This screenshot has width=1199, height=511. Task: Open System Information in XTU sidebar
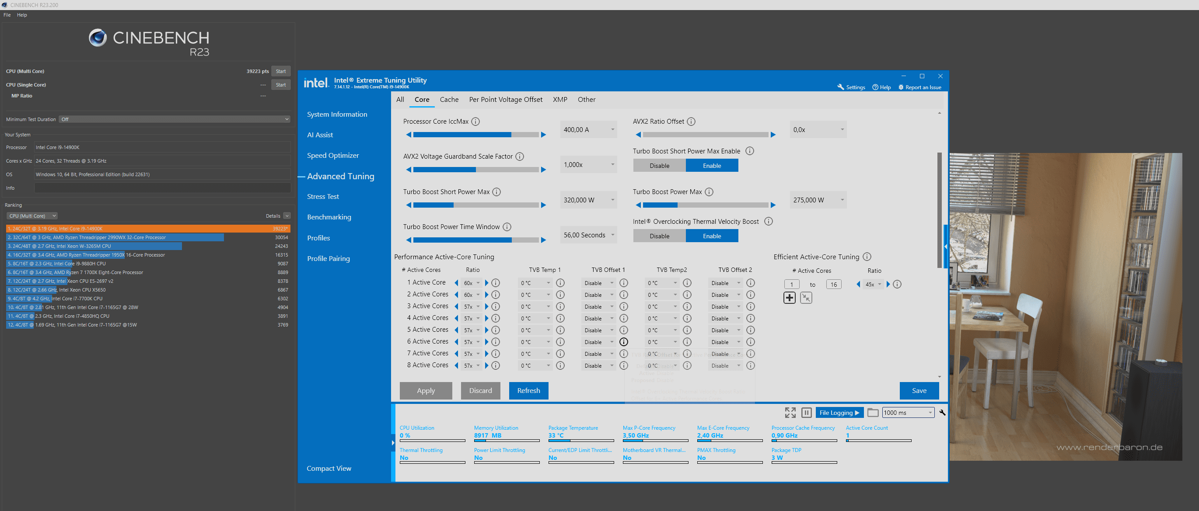pos(337,115)
